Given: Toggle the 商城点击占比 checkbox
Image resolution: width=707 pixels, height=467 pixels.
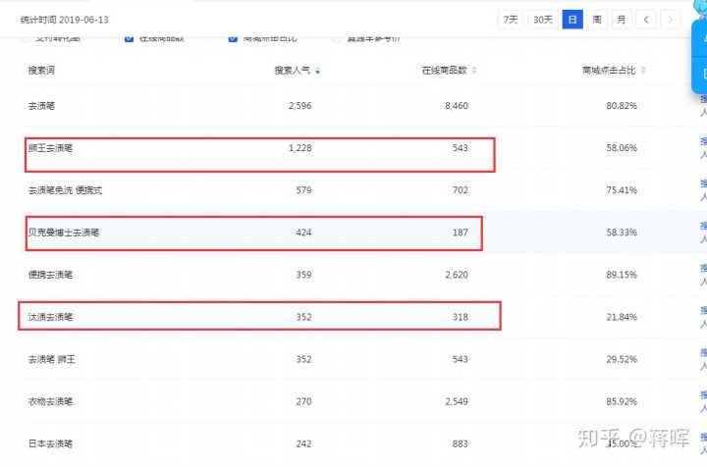Looking at the screenshot, I should pyautogui.click(x=233, y=38).
